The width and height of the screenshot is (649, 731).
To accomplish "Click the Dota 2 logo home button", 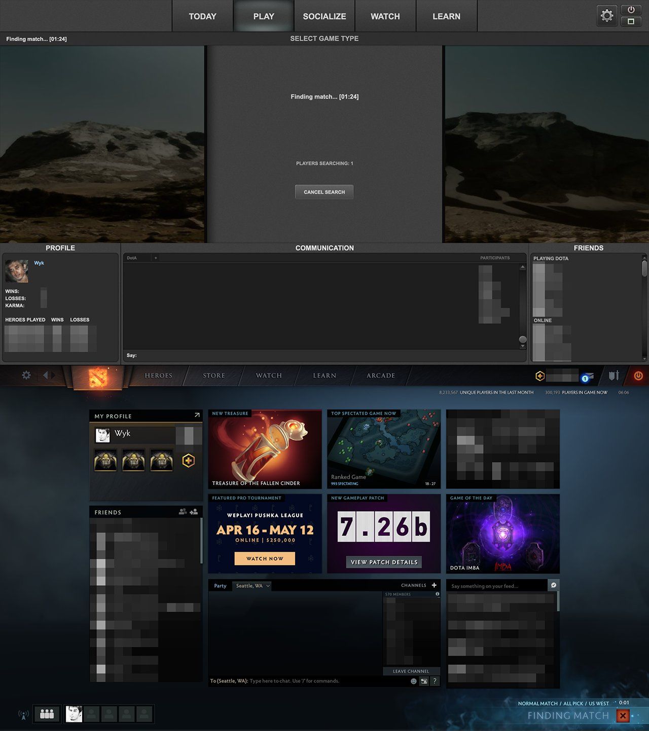I will tap(97, 378).
